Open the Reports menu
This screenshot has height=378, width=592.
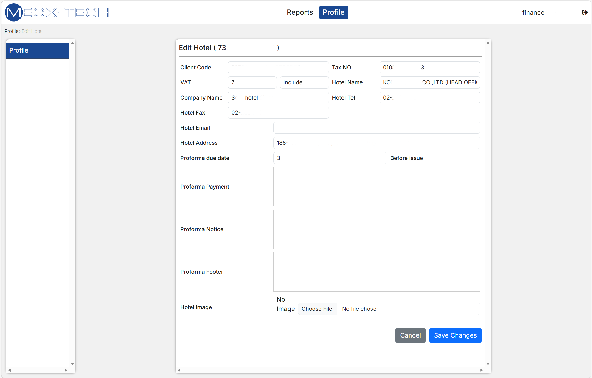pyautogui.click(x=300, y=12)
